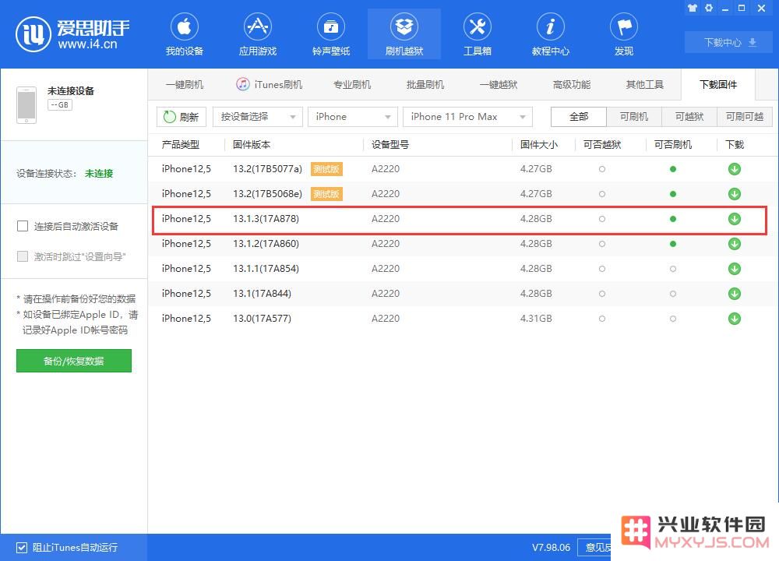The width and height of the screenshot is (779, 561).
Task: Toggle 激活时跳过"设置向导" checkbox
Action: (x=23, y=256)
